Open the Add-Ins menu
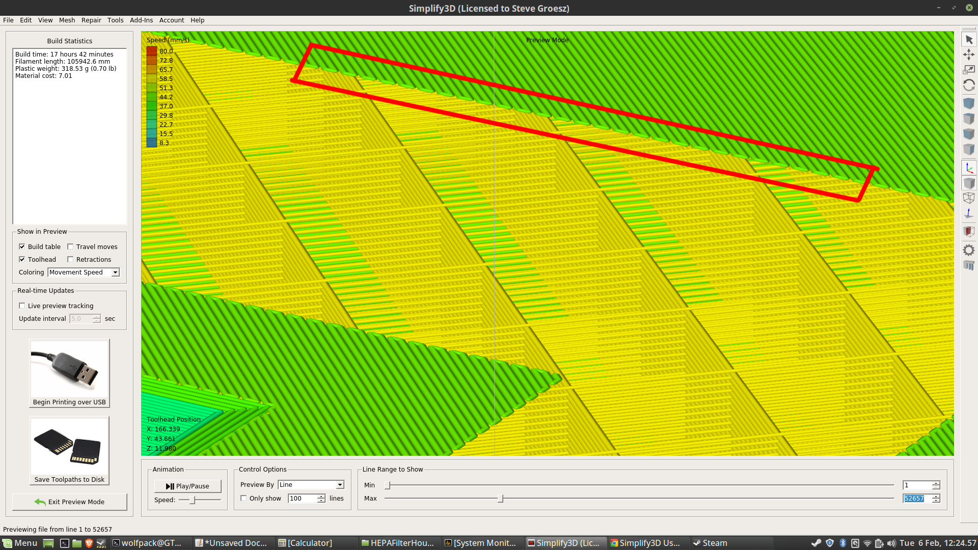Image resolution: width=978 pixels, height=550 pixels. pos(142,20)
